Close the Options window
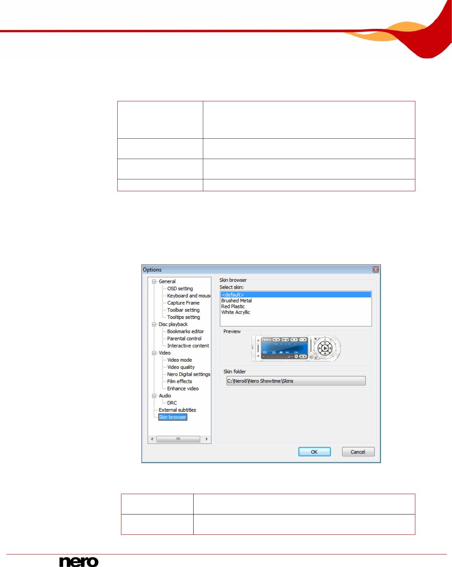This screenshot has width=452, height=567. click(x=375, y=270)
